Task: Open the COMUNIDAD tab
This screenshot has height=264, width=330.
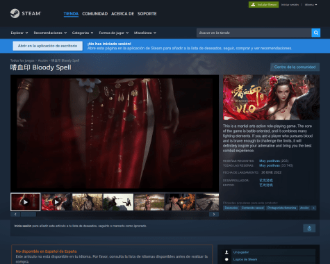Action: point(94,14)
